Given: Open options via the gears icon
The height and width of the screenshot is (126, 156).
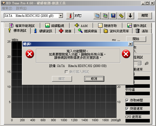Looking at the screenshot, I should click(121, 16).
